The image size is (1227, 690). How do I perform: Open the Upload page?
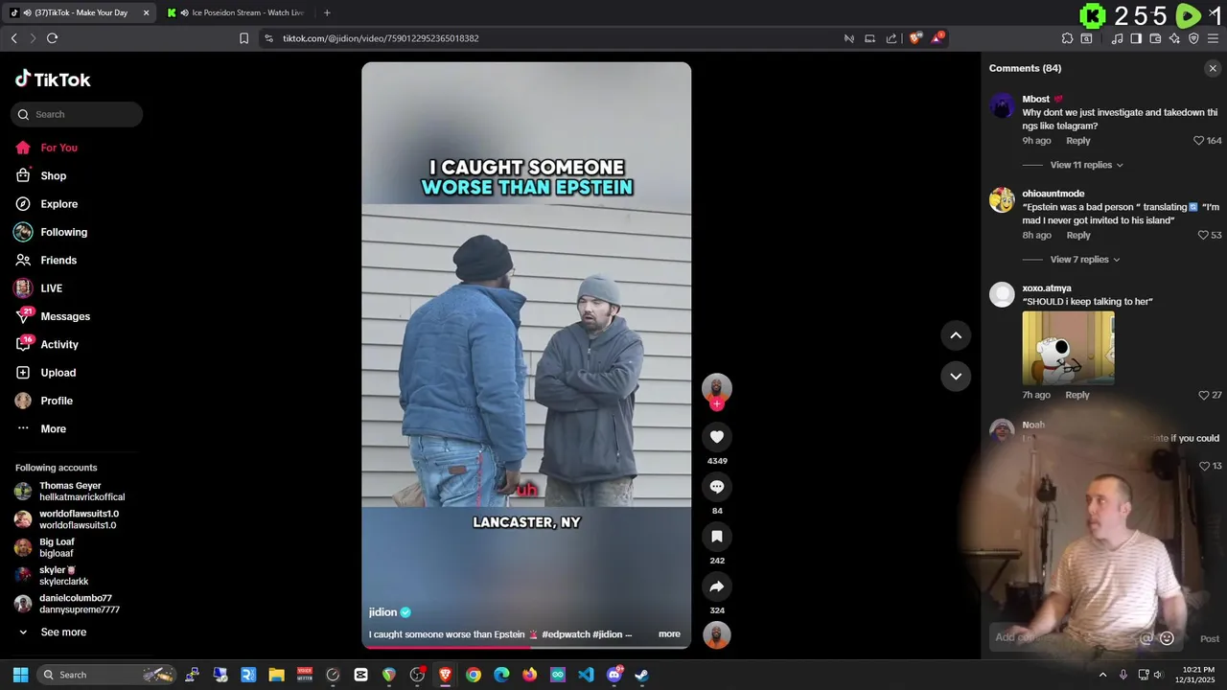pos(58,373)
